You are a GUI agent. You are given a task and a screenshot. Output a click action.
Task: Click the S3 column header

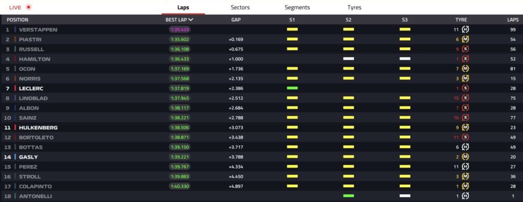pos(405,20)
